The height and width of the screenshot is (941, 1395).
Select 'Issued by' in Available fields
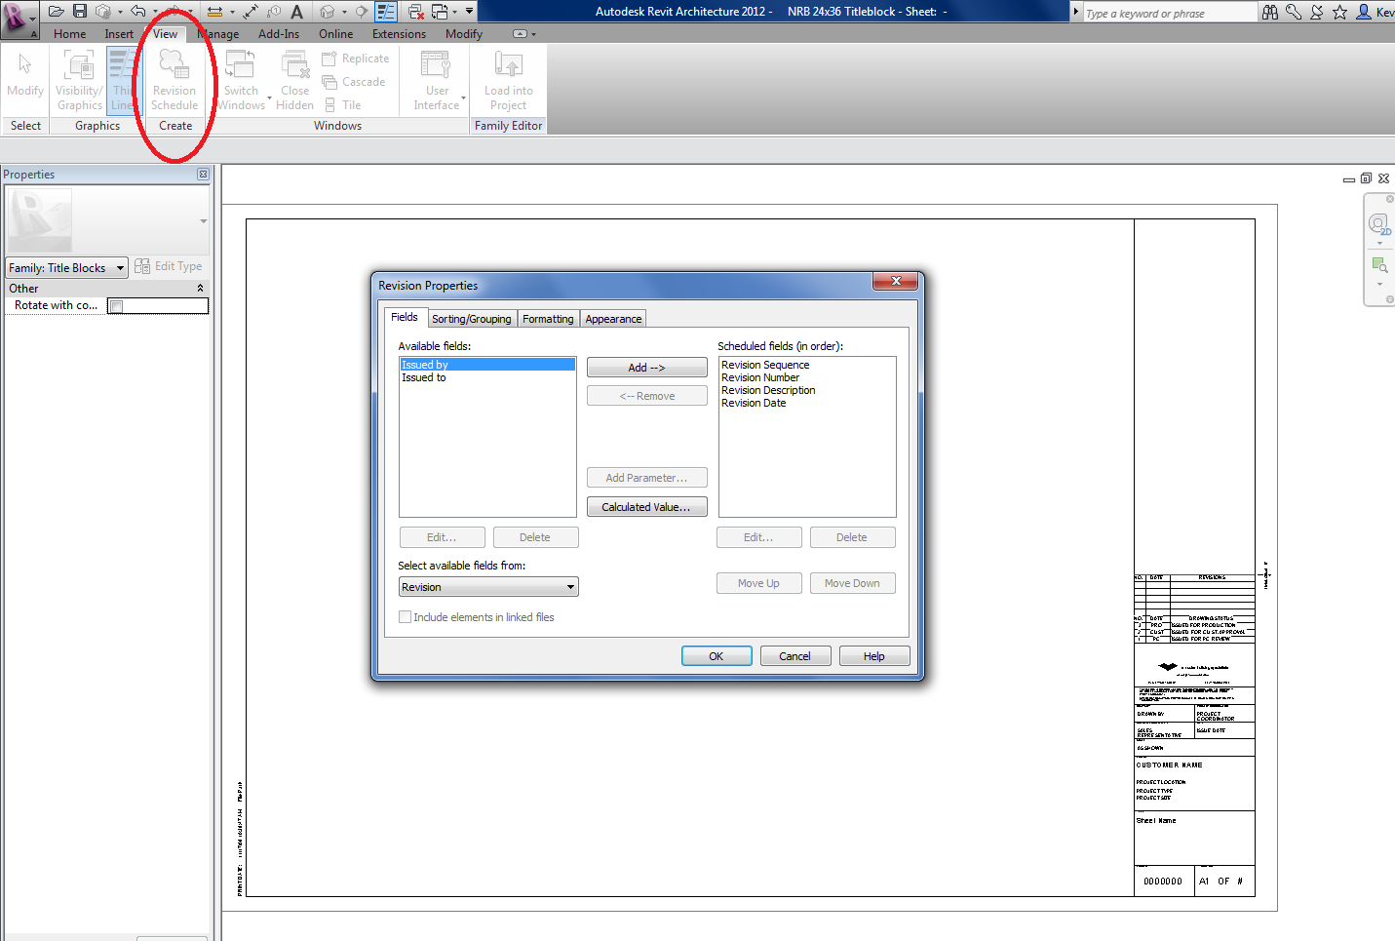487,365
